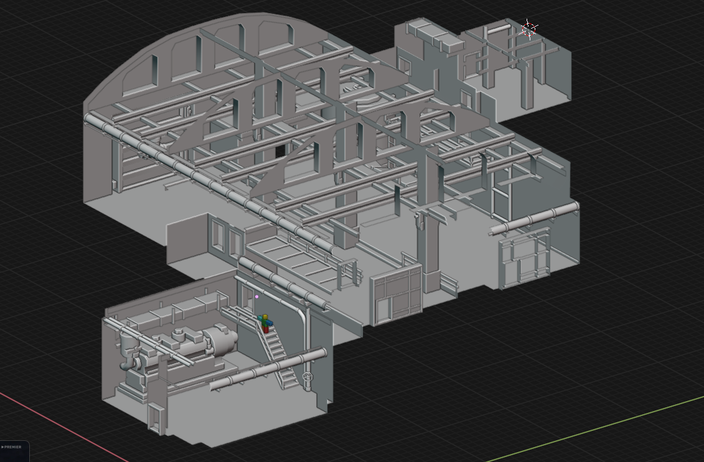704x462 pixels.
Task: Expand the PREMIER panel disclosure triangle
Action: [x=2, y=446]
